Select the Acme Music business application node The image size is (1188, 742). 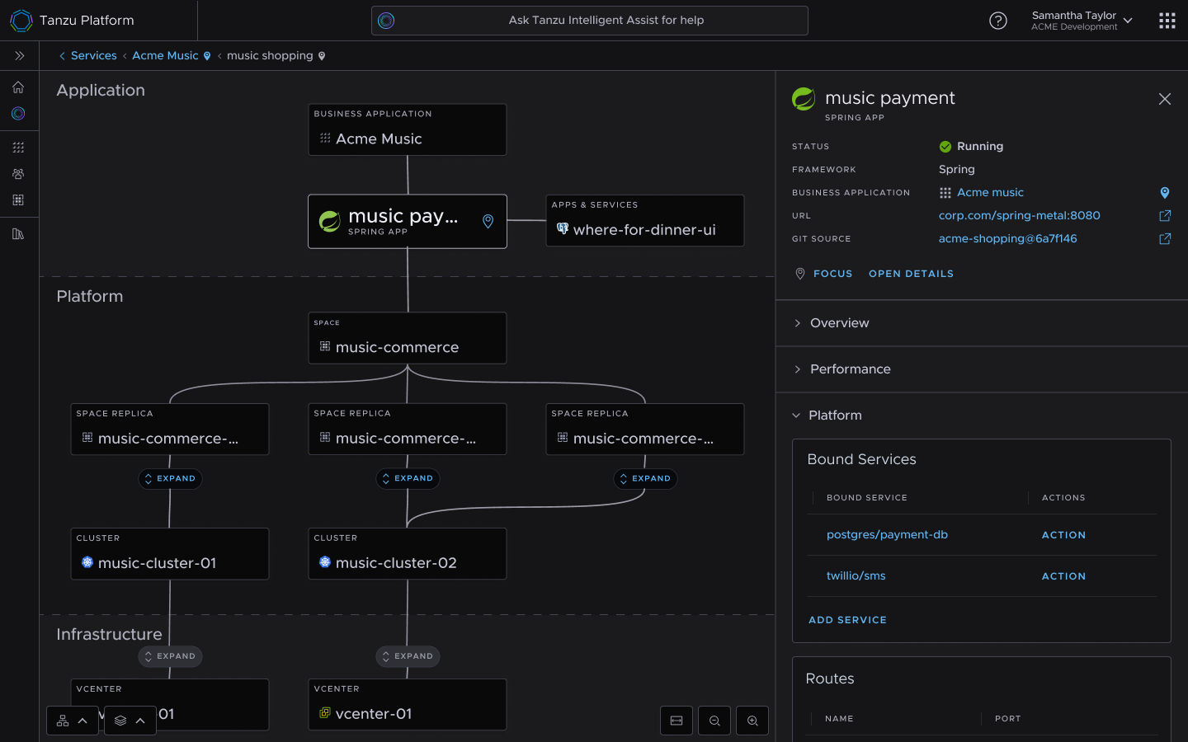[x=408, y=129]
